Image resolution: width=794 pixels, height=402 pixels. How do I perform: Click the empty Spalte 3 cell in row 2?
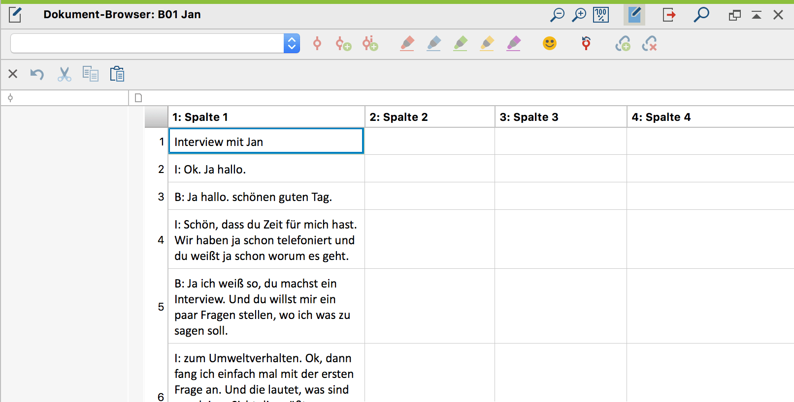click(x=561, y=169)
